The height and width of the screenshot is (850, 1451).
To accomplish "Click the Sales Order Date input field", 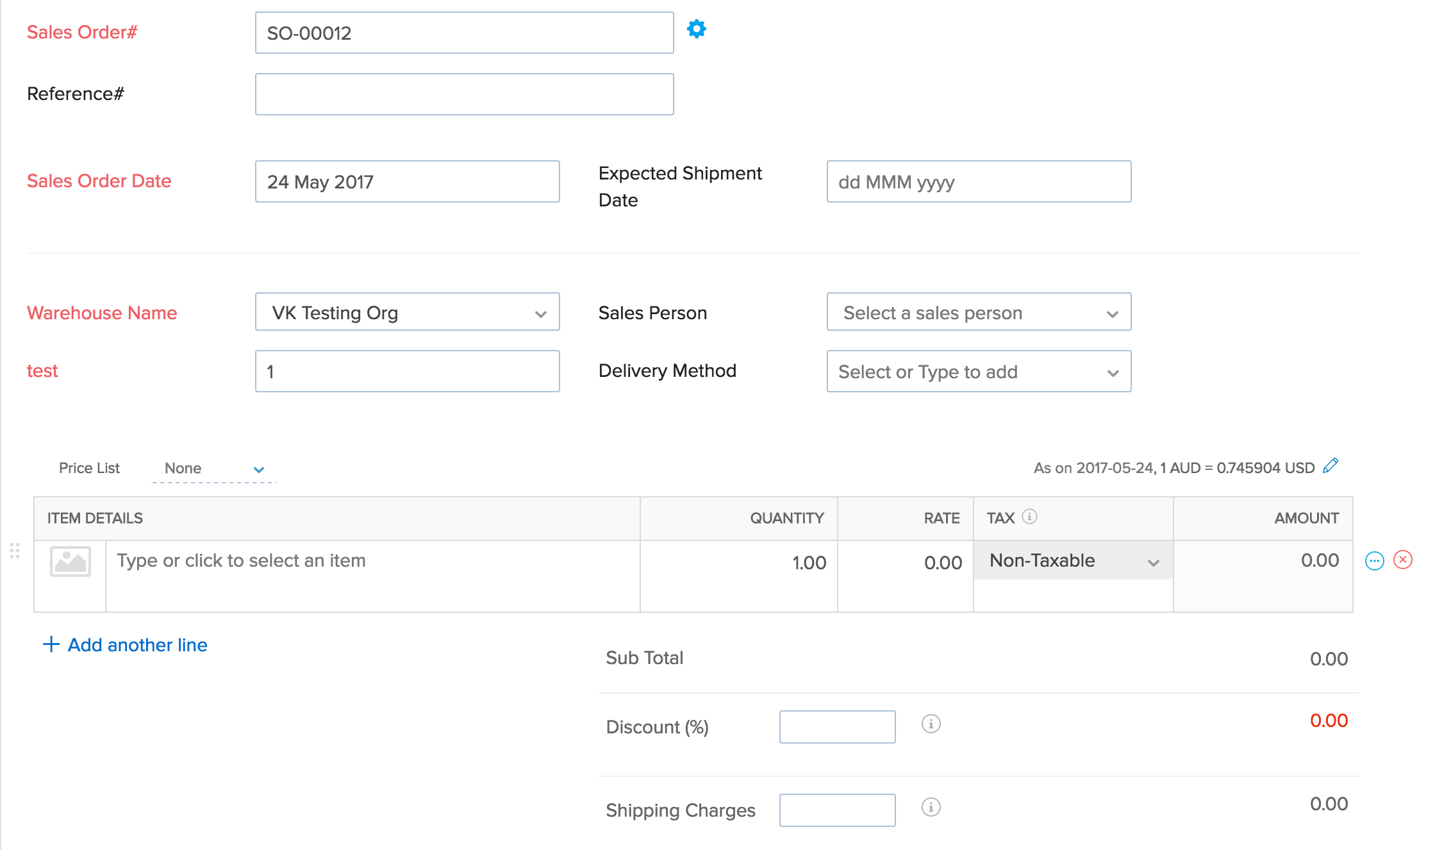I will tap(408, 180).
